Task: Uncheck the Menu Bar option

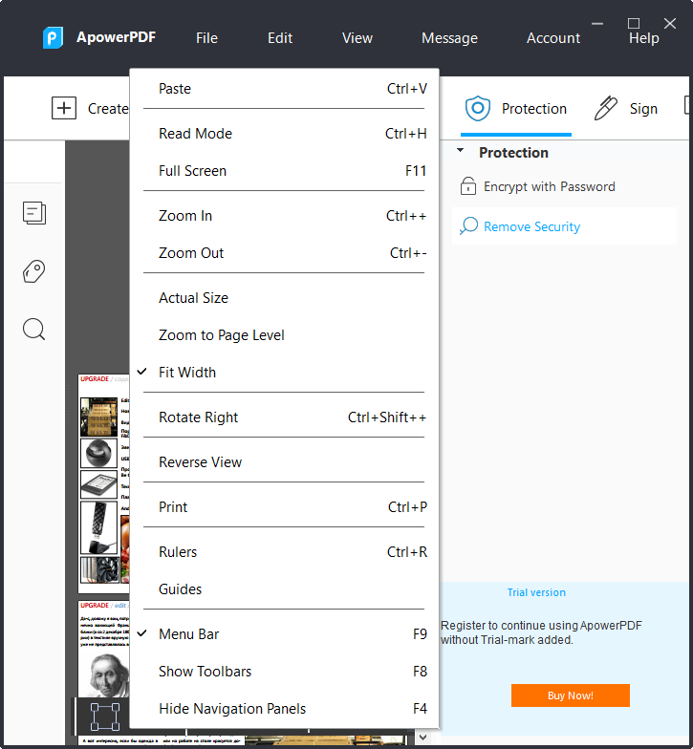Action: tap(188, 634)
